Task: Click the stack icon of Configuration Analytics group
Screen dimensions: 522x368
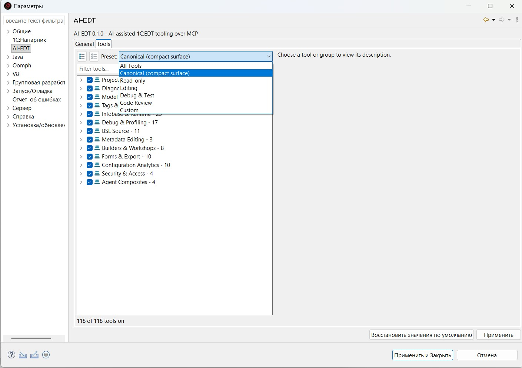Action: point(97,165)
